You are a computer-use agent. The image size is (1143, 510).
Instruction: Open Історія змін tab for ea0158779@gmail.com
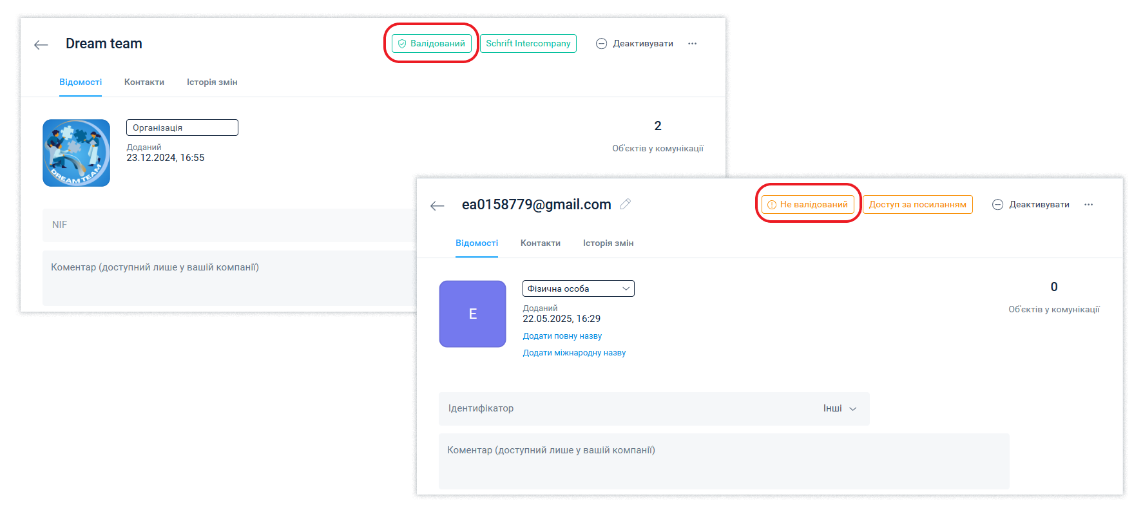608,243
